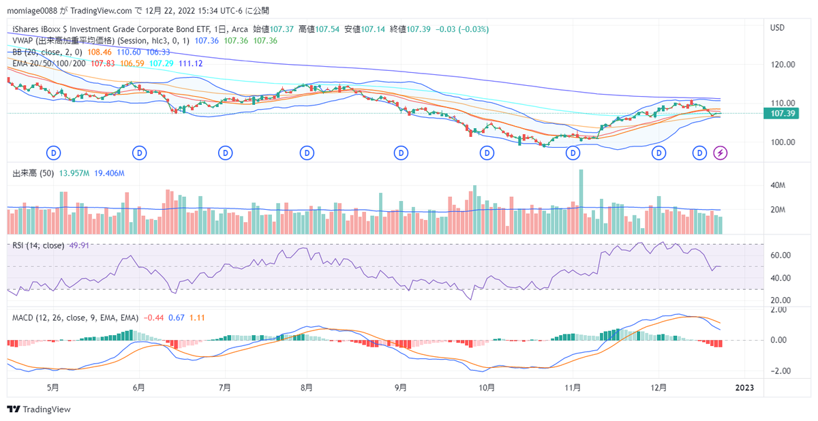Viewport: 818px width, 421px height.
Task: Click the EMA 50 value 106.59
Action: point(132,63)
